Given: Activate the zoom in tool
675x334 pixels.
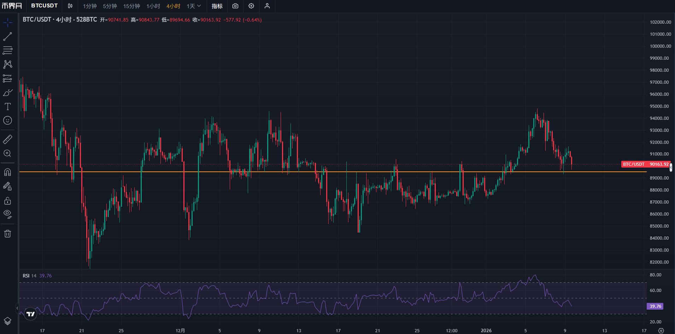Looking at the screenshot, I should [7, 153].
